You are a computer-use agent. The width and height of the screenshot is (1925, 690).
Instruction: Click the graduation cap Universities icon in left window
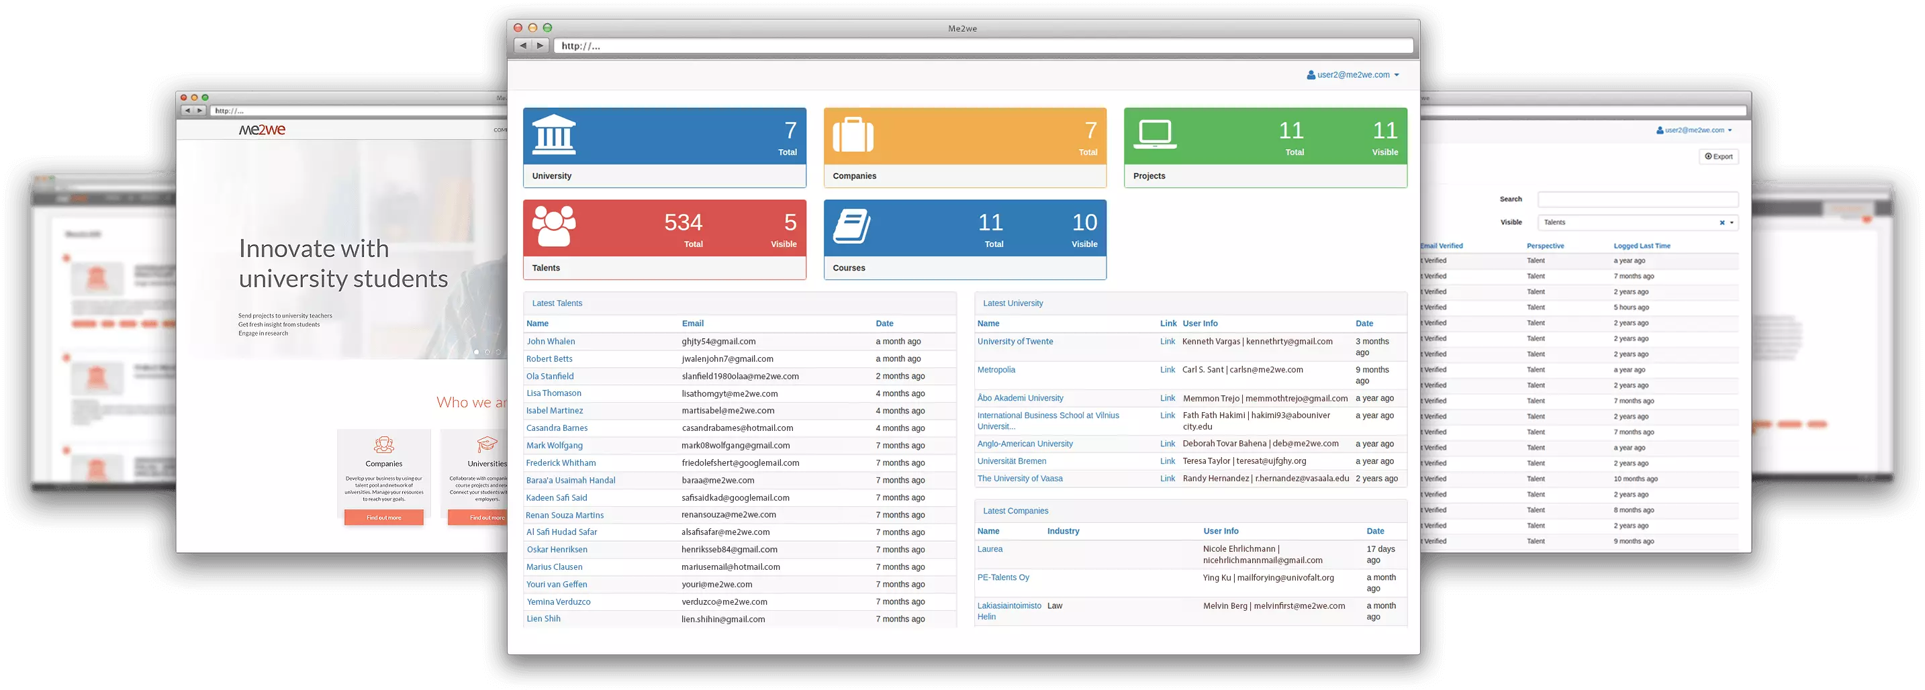(x=487, y=445)
